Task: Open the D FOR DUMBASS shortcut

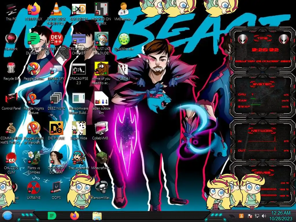Action: (x=34, y=43)
